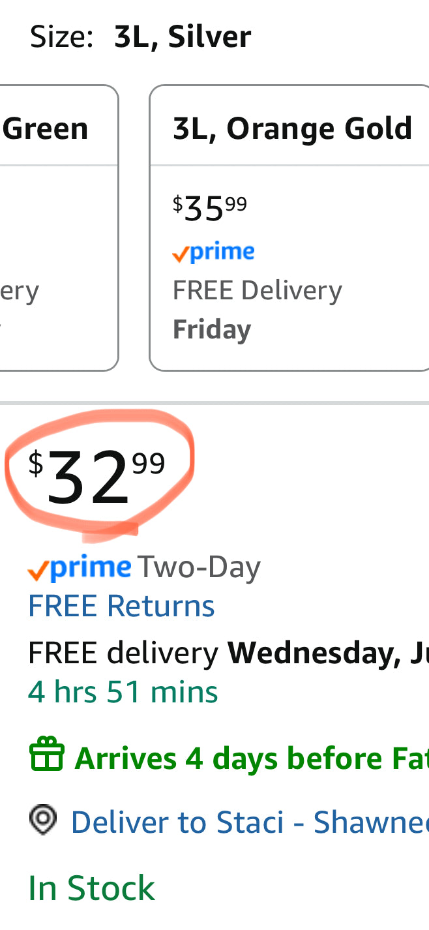Click the Arrives 4 days before message

coord(251,758)
